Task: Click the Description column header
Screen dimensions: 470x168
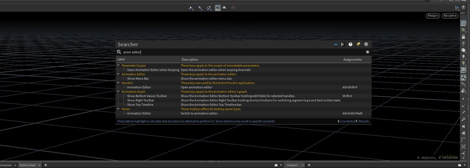Action: click(x=261, y=59)
